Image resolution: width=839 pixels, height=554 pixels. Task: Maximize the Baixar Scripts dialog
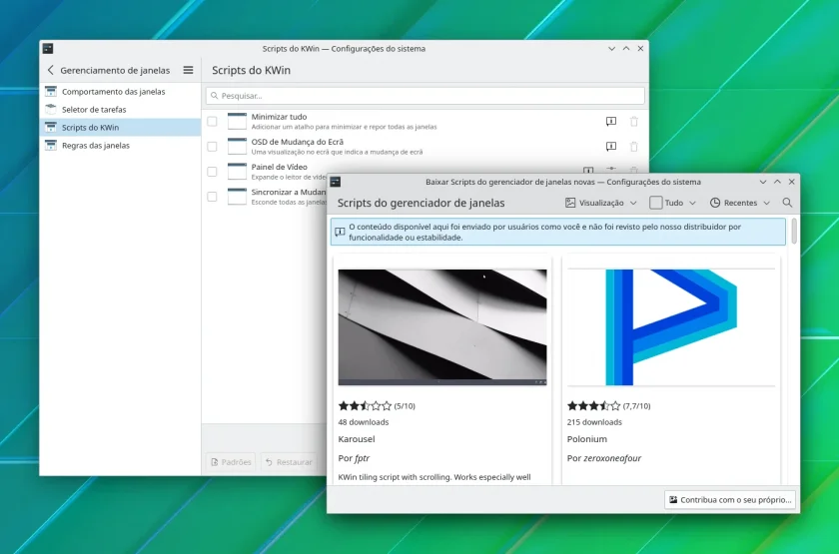click(x=777, y=182)
